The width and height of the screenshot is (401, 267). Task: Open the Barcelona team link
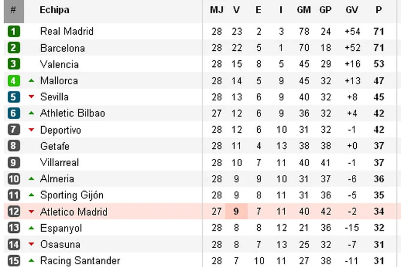[62, 48]
